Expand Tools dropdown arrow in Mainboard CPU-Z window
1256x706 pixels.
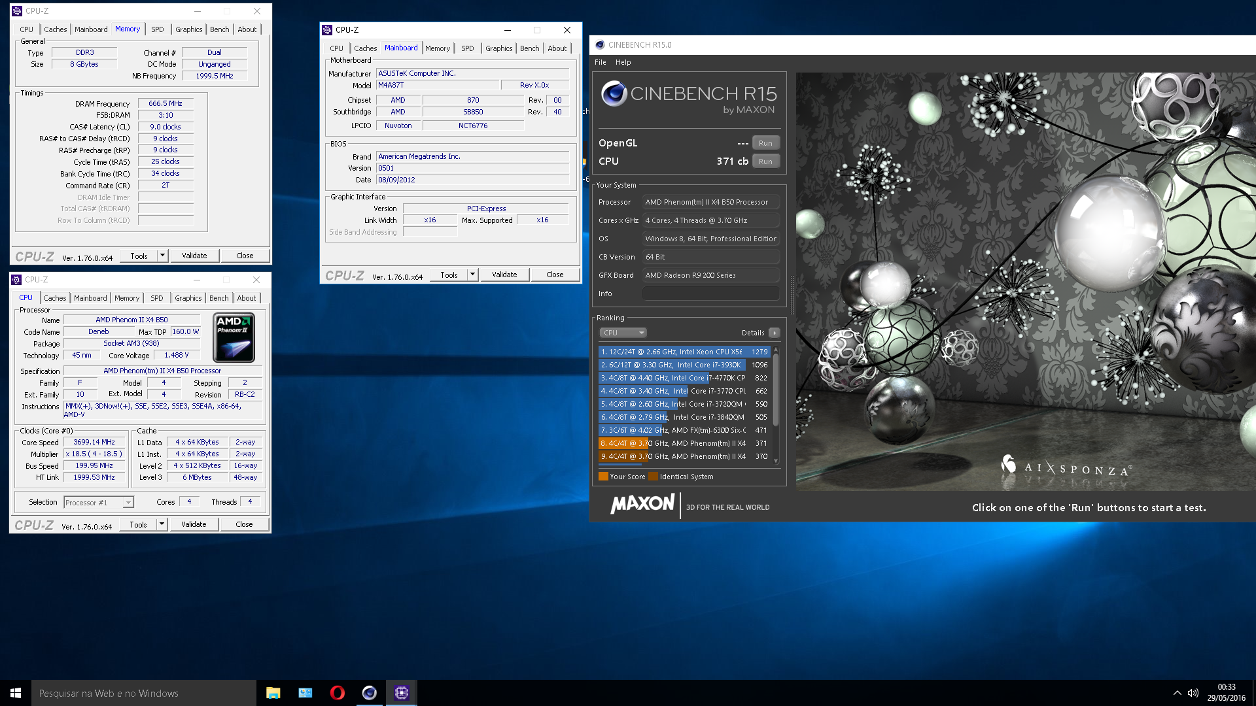[x=473, y=275]
